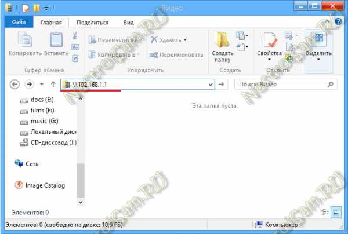Click the navigation pane scrollbar thumb

tap(81, 180)
